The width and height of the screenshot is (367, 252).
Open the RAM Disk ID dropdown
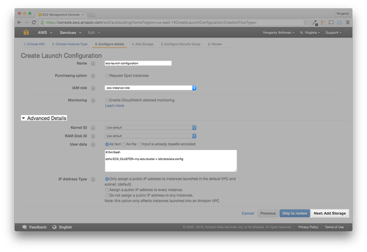tap(150, 136)
